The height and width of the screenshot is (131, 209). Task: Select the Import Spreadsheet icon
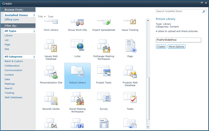(x=104, y=22)
